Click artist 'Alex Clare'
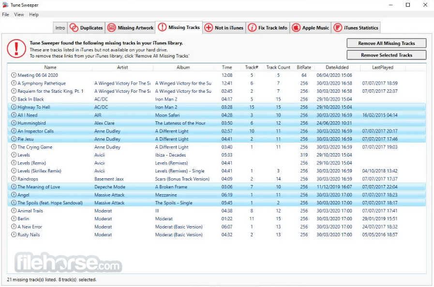The width and height of the screenshot is (434, 287). point(104,123)
